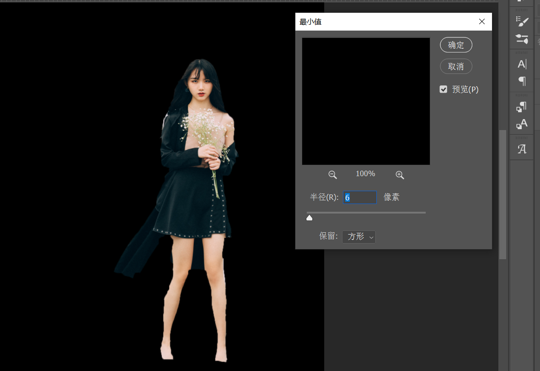Open the Paragraph panel icon
Screen dimensions: 540x371
(522, 81)
